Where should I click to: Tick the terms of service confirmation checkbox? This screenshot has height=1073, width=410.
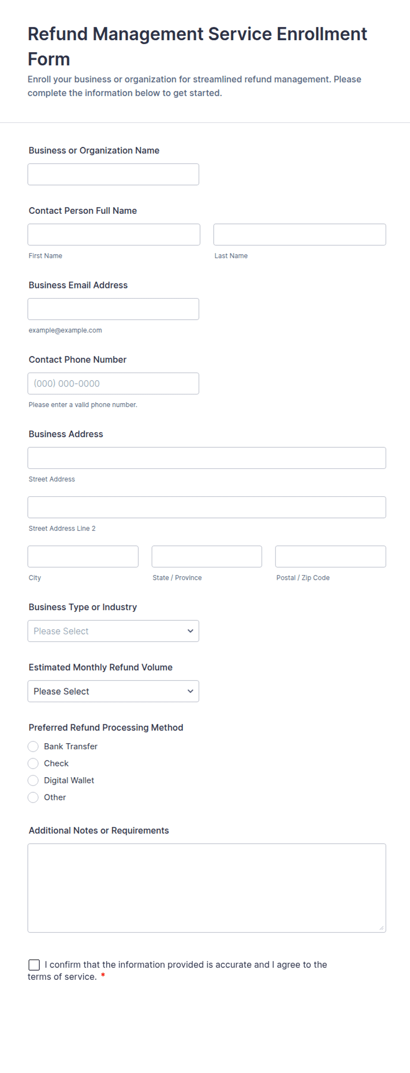[34, 965]
